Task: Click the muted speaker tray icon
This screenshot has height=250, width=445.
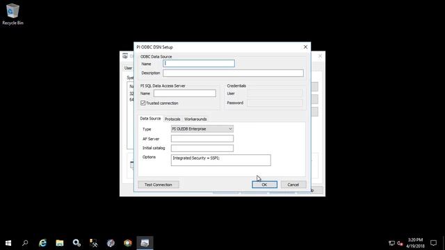Action: 400,243
